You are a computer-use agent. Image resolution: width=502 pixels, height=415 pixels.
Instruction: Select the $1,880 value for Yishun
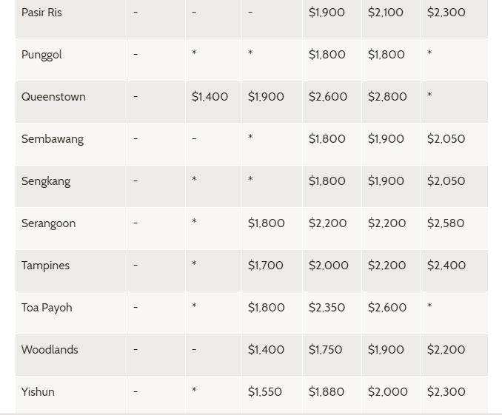click(327, 392)
